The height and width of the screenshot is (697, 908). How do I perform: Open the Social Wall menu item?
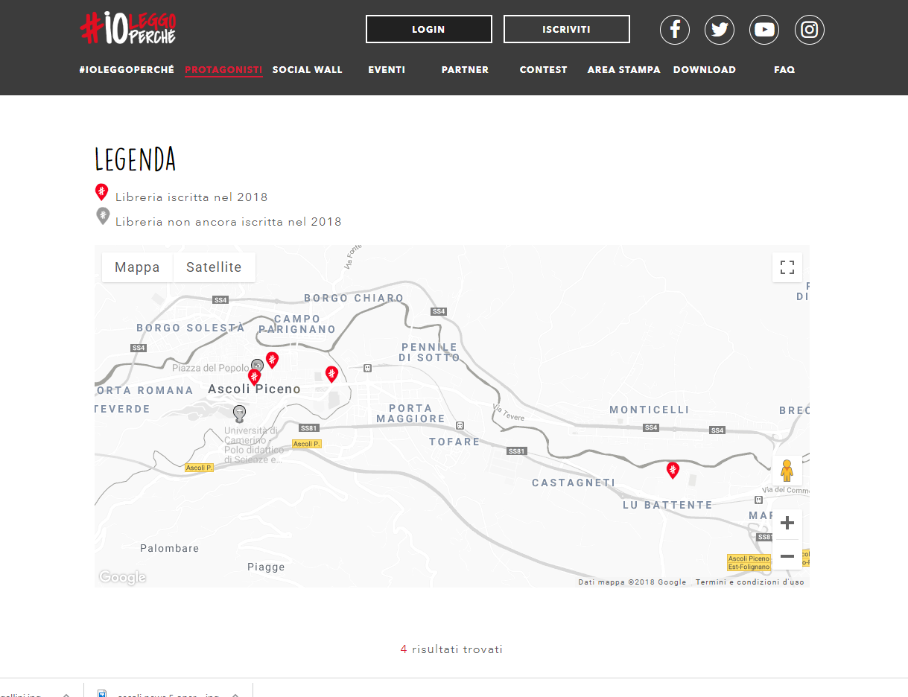(307, 70)
